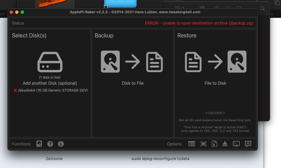281x168 pixels.
Task: Click the zipped archive options icon
Action: [x=214, y=144]
